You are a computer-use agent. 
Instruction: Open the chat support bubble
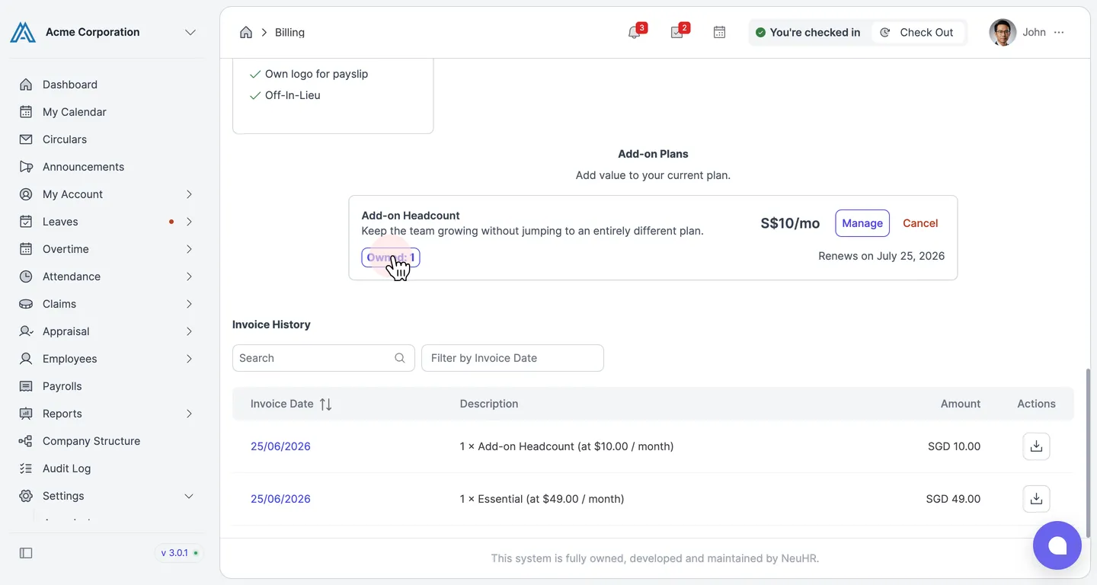[x=1057, y=545]
